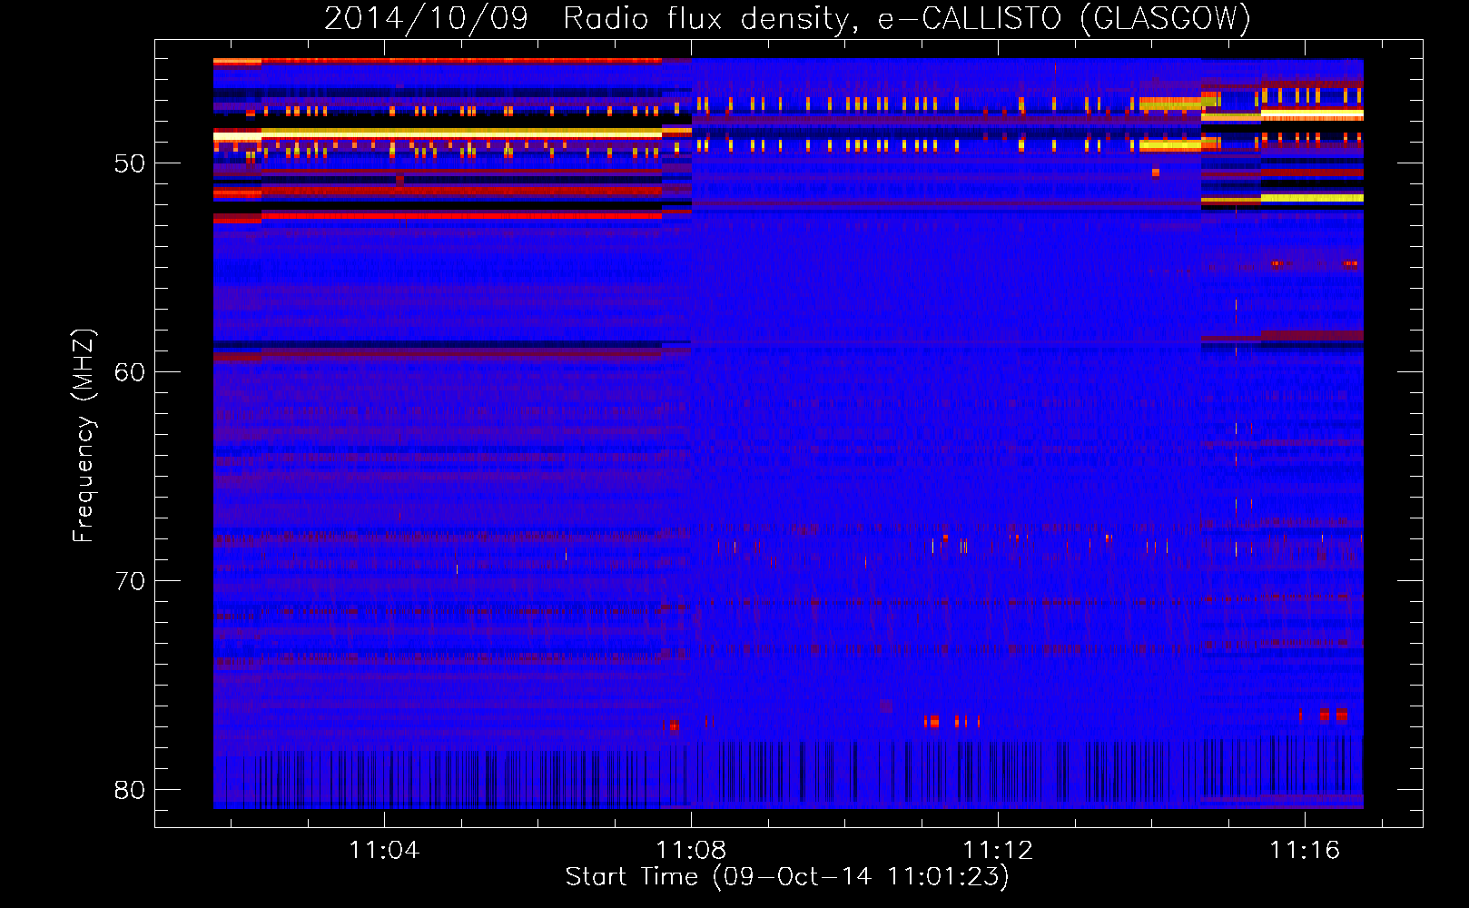
Task: Click the '11:16' time tick label
Action: click(x=1305, y=850)
